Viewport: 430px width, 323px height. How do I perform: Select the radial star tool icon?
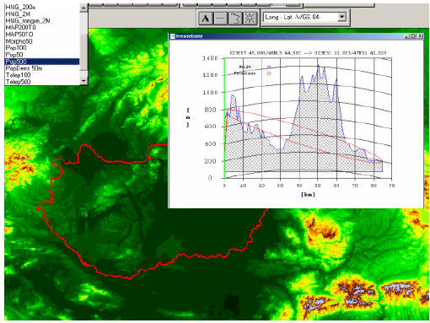pos(250,19)
